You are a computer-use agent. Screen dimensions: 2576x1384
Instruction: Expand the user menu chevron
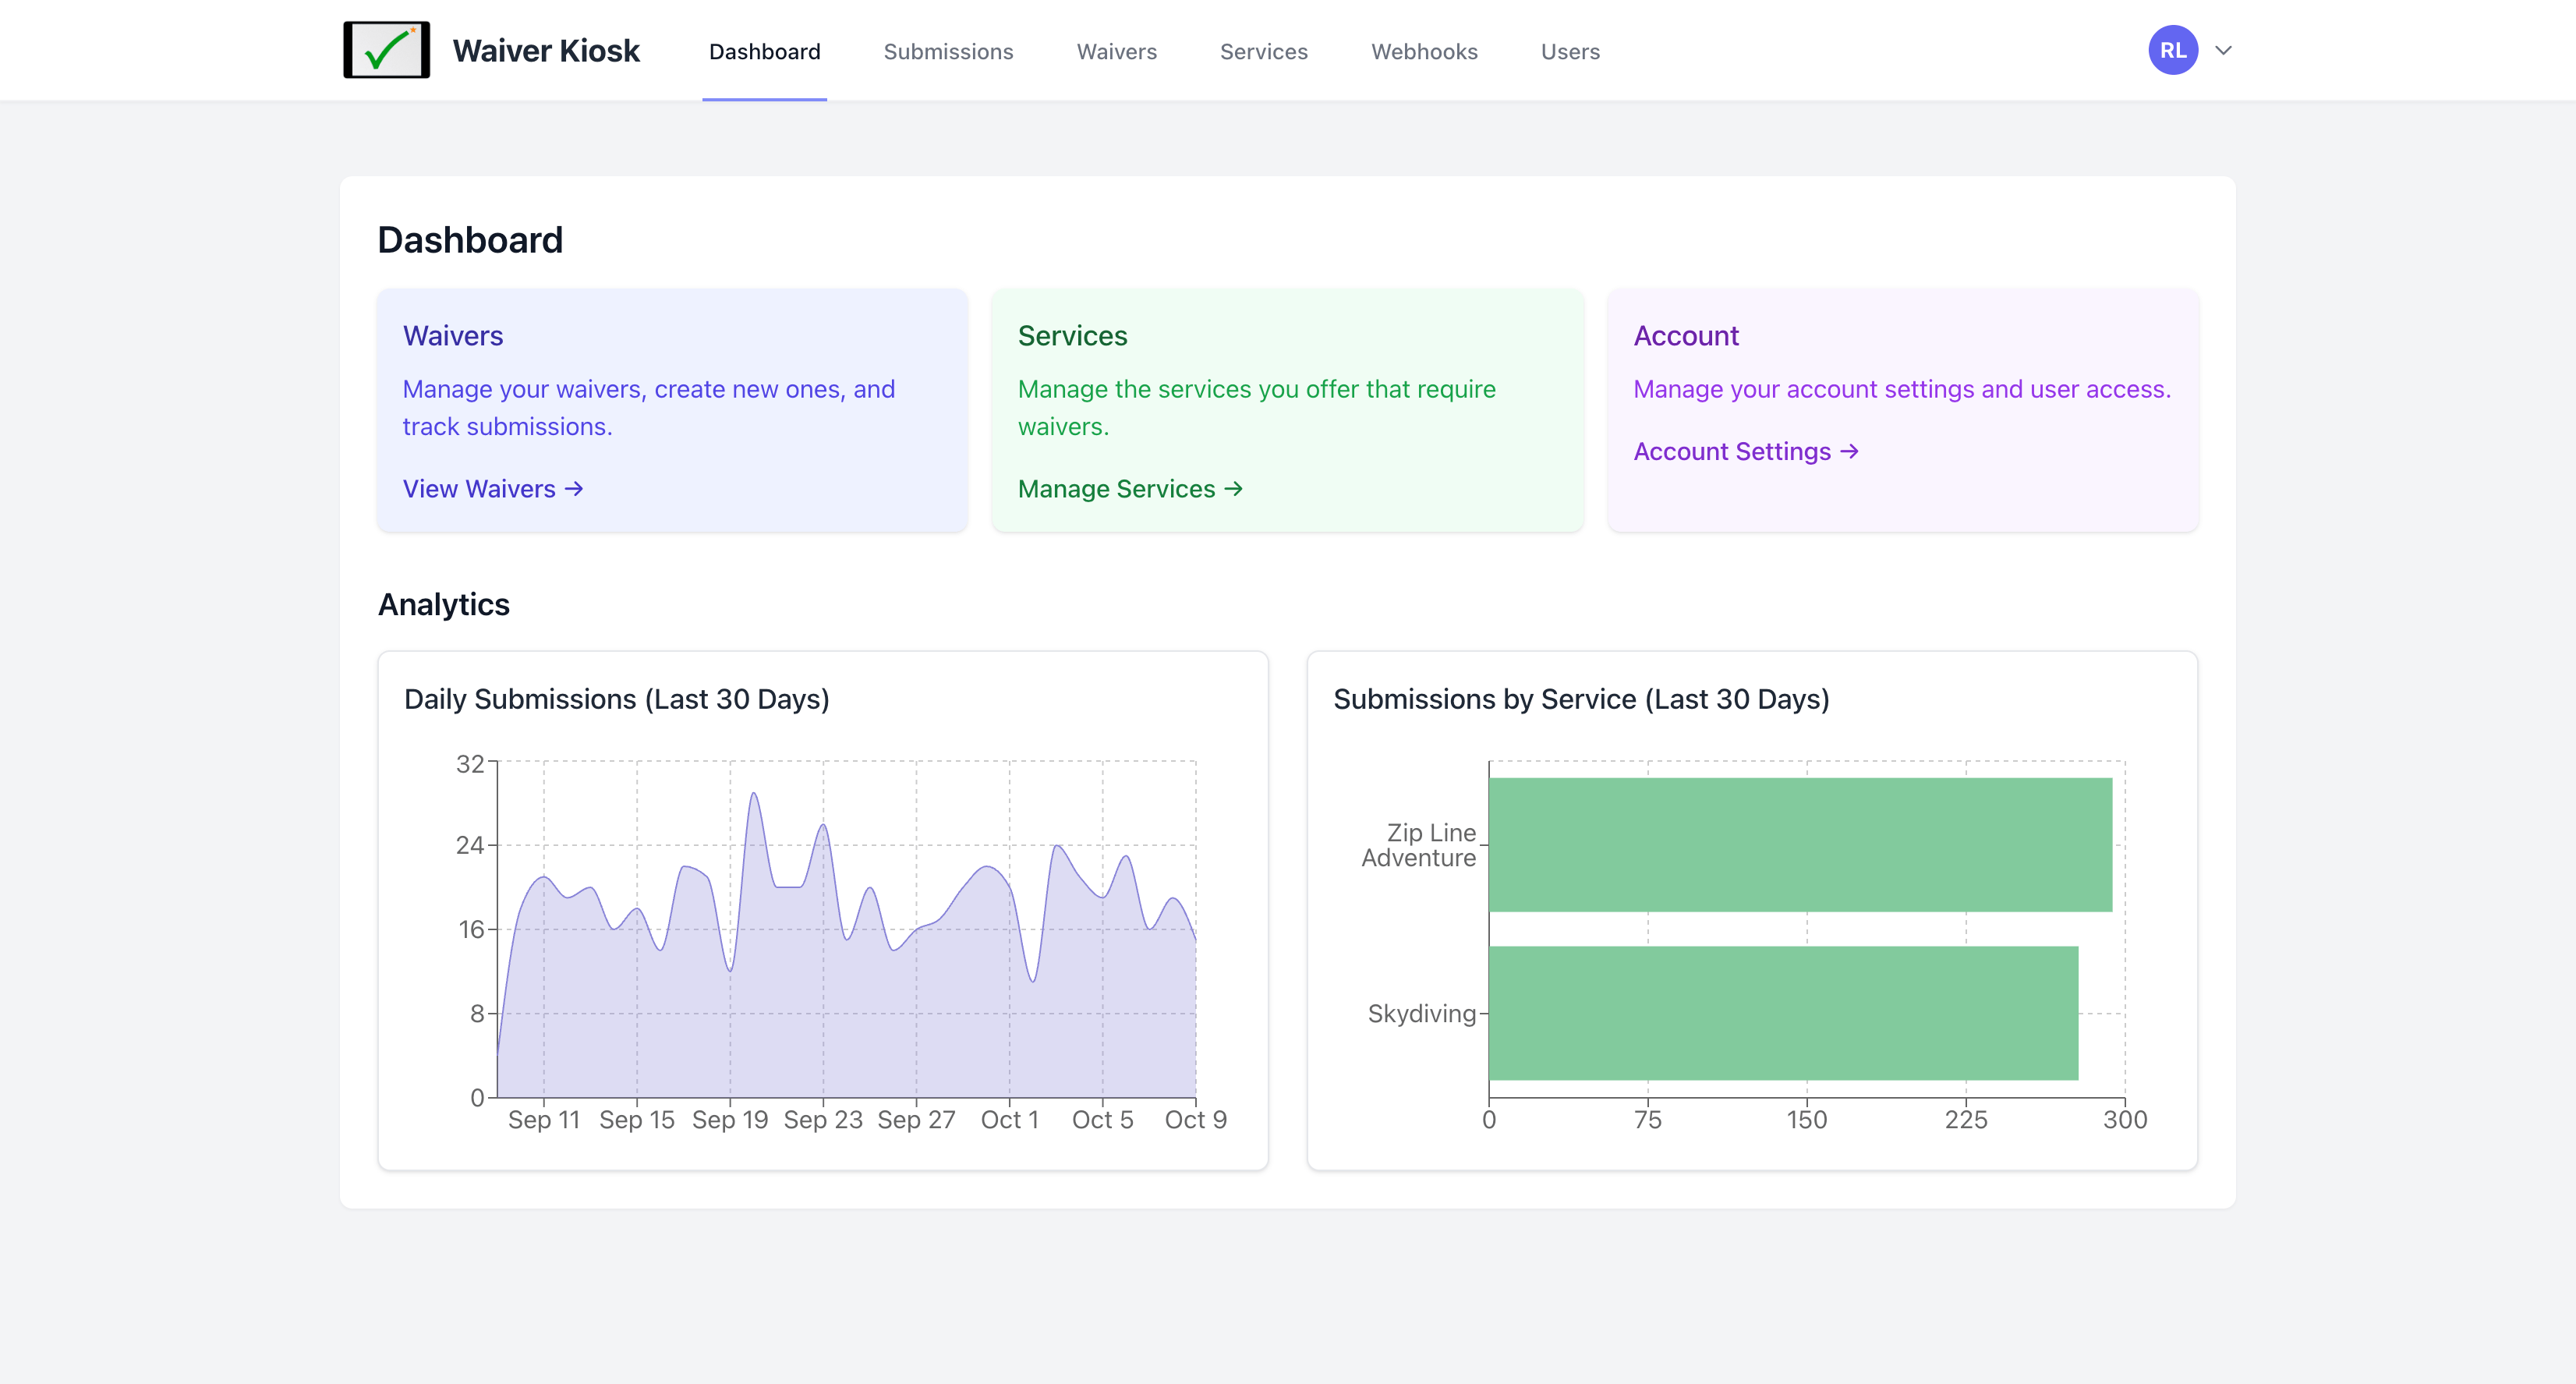point(2223,50)
